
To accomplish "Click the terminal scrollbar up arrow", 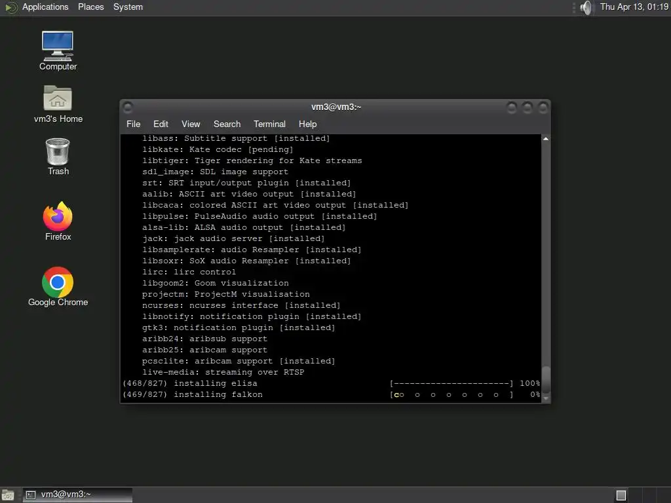I will point(546,139).
